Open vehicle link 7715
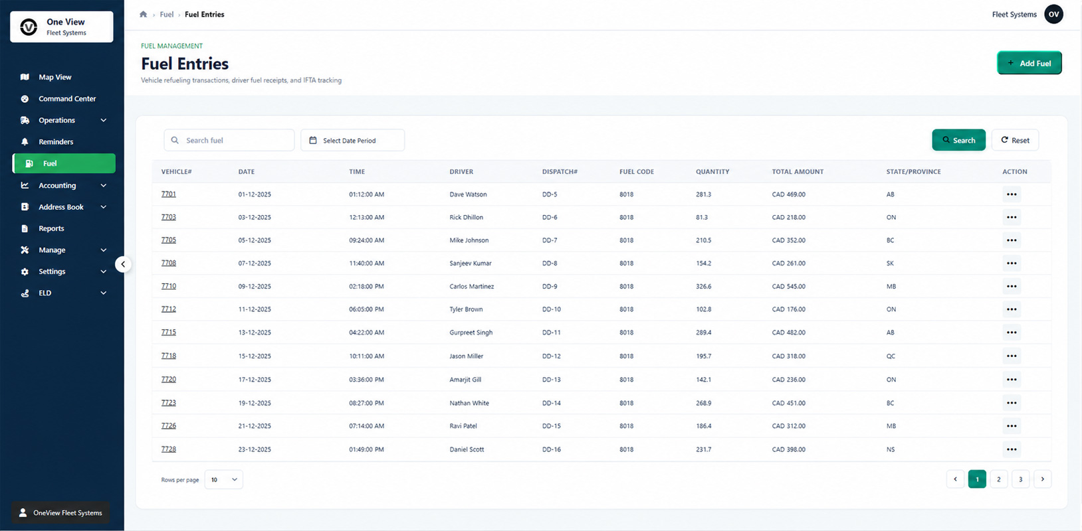The width and height of the screenshot is (1082, 531). click(x=168, y=332)
